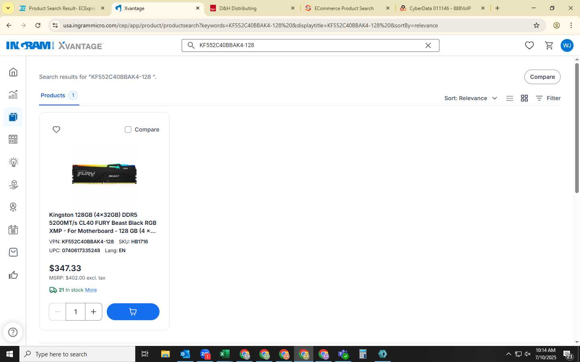The width and height of the screenshot is (580, 362).
Task: Click the VPN KF552C40BBAK4-128 text
Action: (x=81, y=242)
